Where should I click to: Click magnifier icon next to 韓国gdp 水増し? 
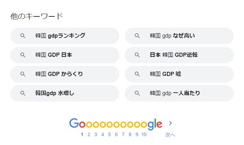pyautogui.click(x=23, y=93)
